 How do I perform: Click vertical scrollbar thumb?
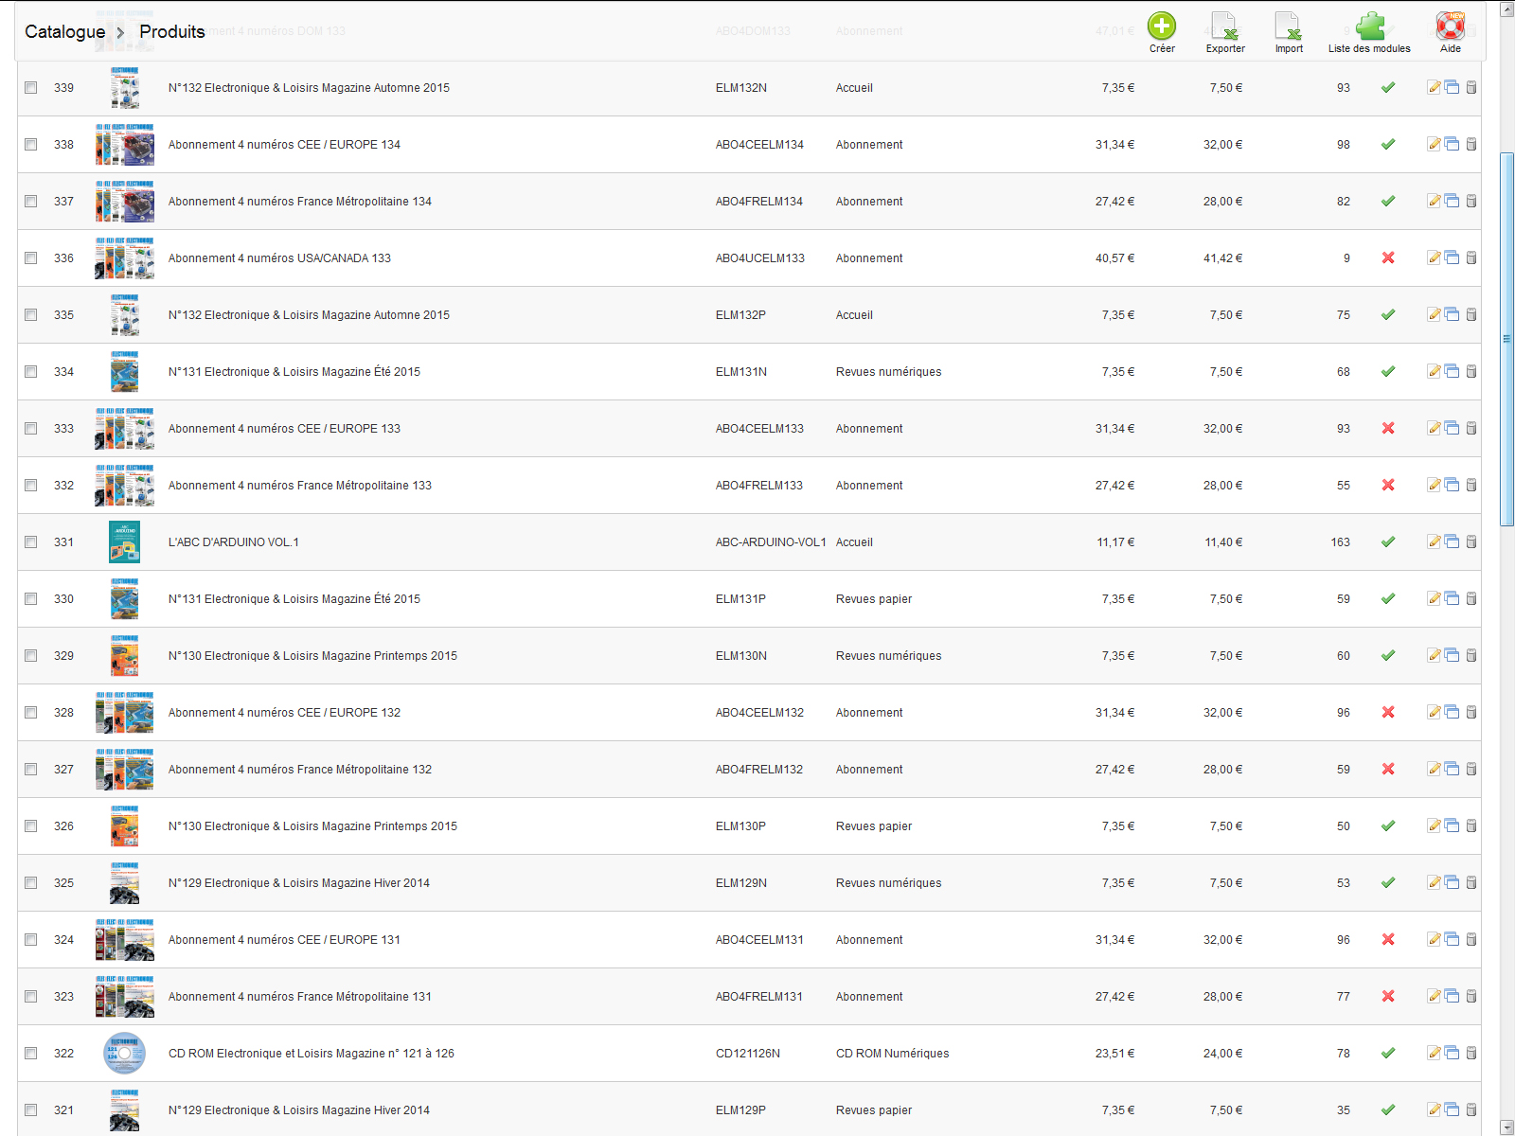pos(1506,338)
